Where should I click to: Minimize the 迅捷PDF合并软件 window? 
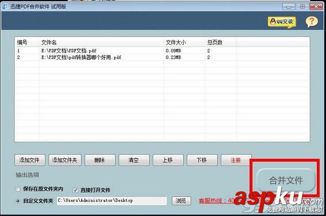point(289,7)
